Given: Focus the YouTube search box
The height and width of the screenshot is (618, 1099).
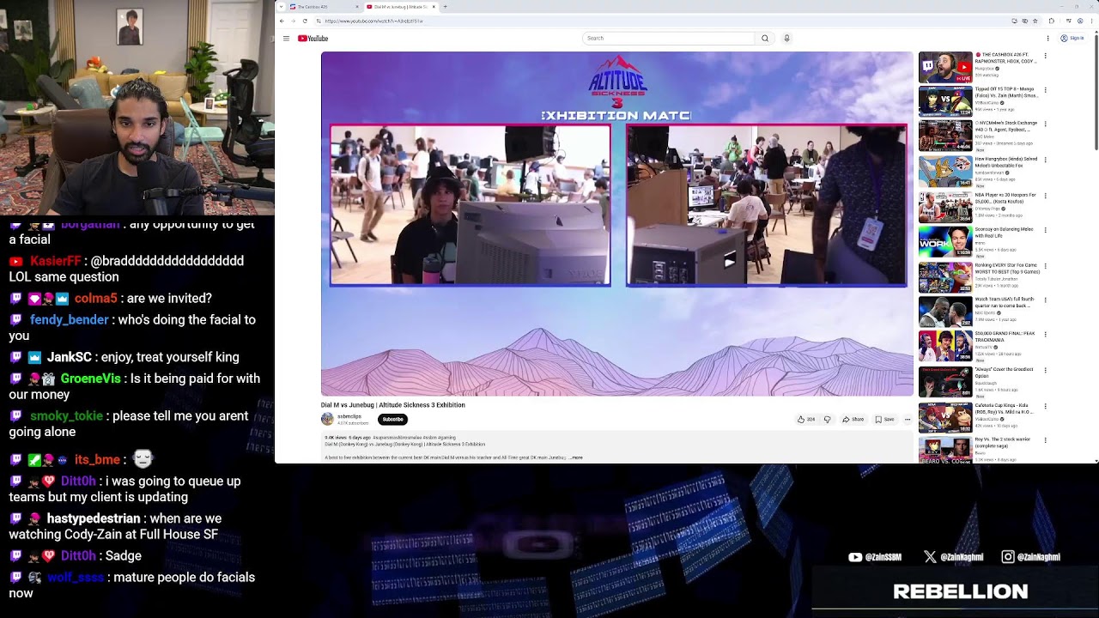Looking at the screenshot, I should click(668, 39).
